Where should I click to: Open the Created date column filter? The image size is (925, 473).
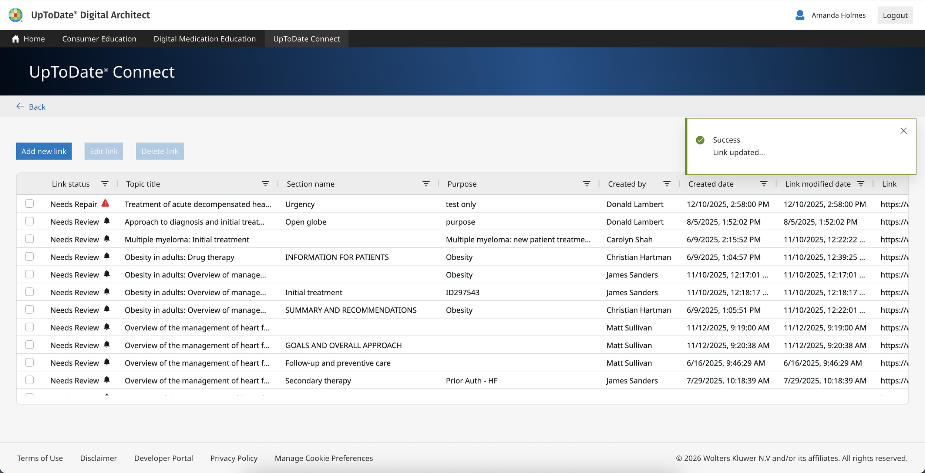[764, 184]
